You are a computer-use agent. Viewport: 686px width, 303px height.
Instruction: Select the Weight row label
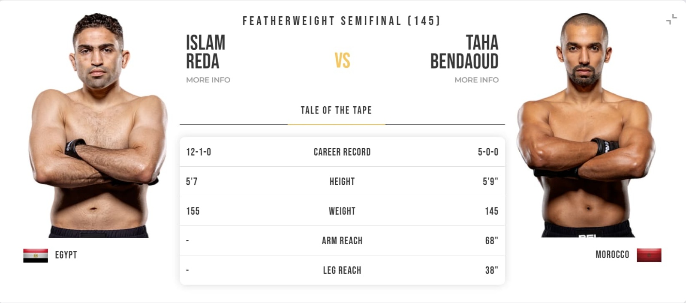(342, 211)
